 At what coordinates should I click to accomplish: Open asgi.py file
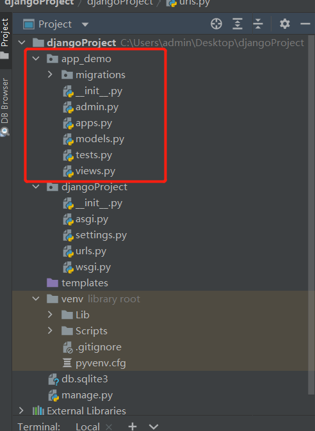tap(92, 220)
